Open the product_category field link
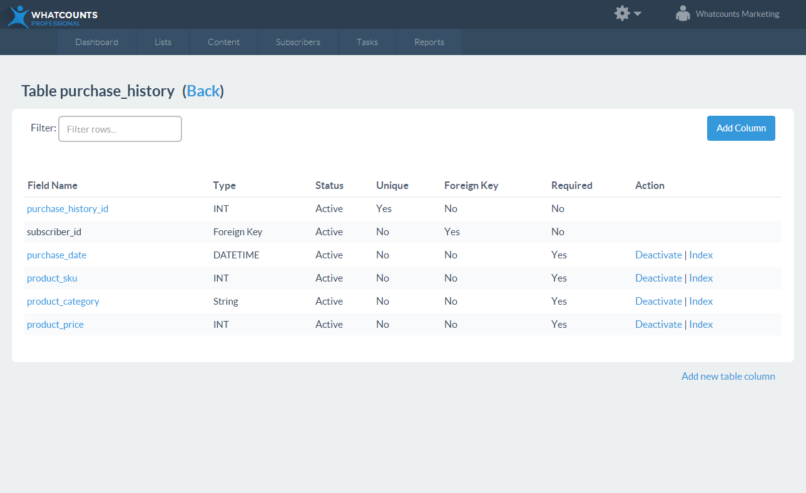The height and width of the screenshot is (493, 806). coord(63,302)
